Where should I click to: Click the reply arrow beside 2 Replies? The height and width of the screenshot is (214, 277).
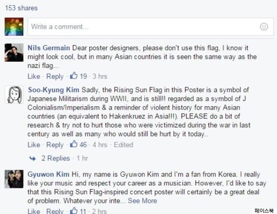(33, 159)
